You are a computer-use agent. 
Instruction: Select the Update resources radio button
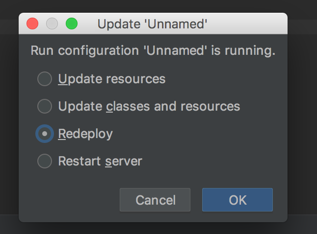click(45, 79)
